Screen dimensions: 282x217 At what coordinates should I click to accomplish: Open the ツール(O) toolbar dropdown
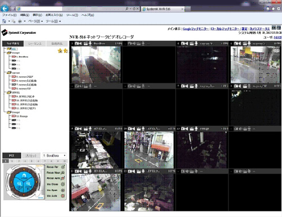pos(53,21)
